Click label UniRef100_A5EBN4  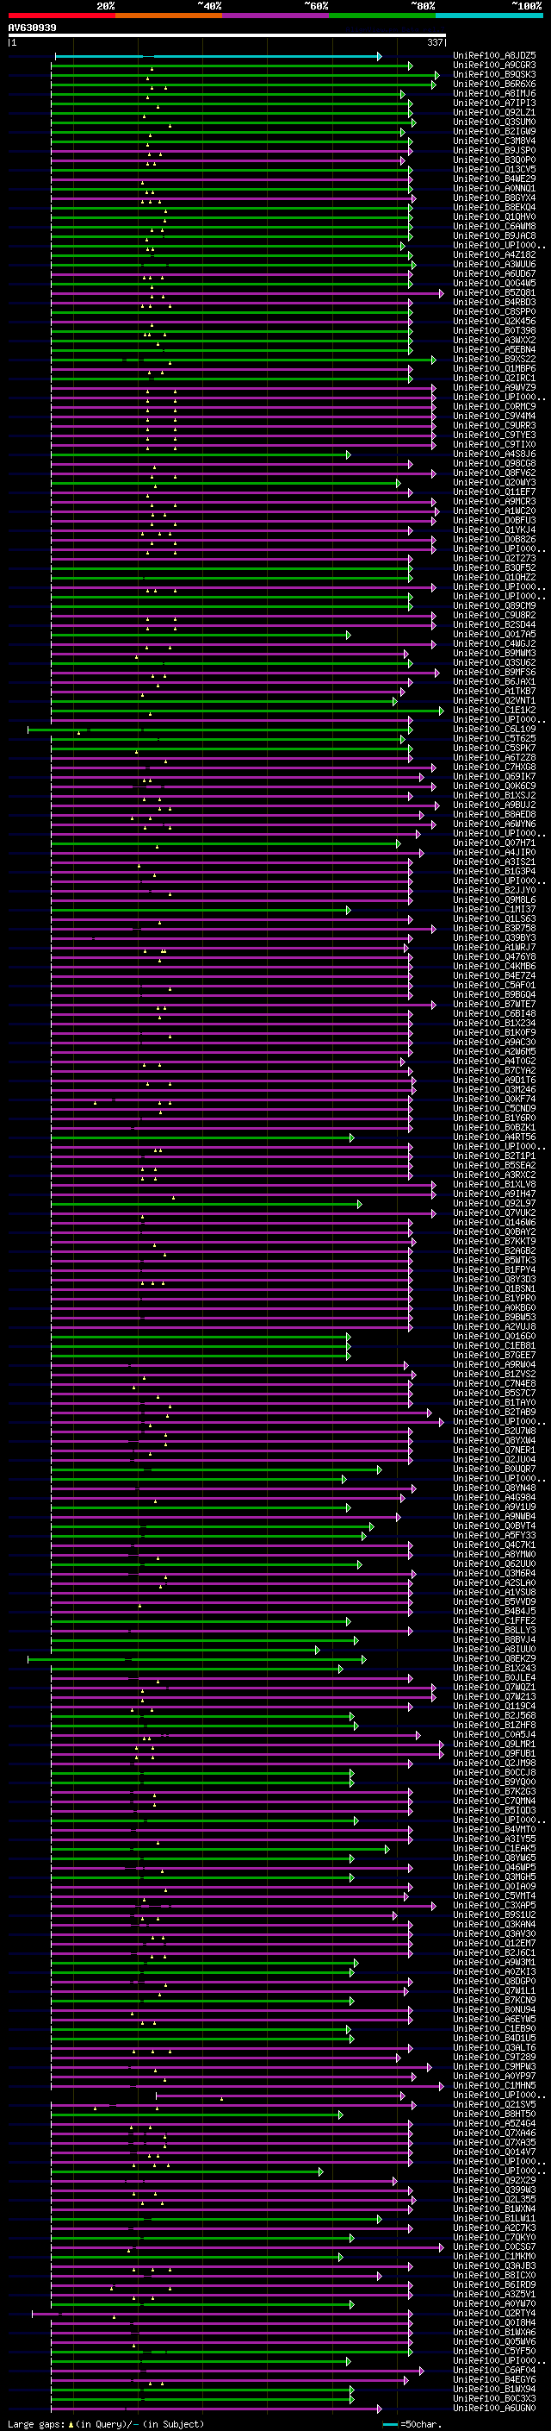(494, 350)
